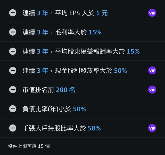Viewport: 165px width, 155px height.
Task: Edit the '1 元' threshold for average EPS
Action: [x=102, y=13]
